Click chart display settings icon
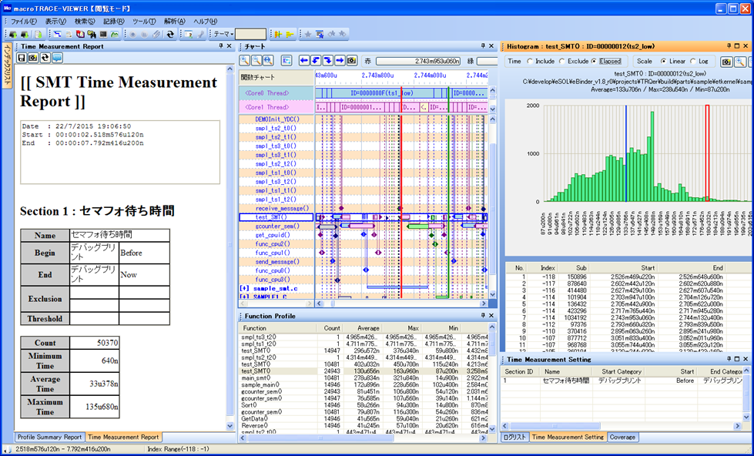 [x=287, y=61]
